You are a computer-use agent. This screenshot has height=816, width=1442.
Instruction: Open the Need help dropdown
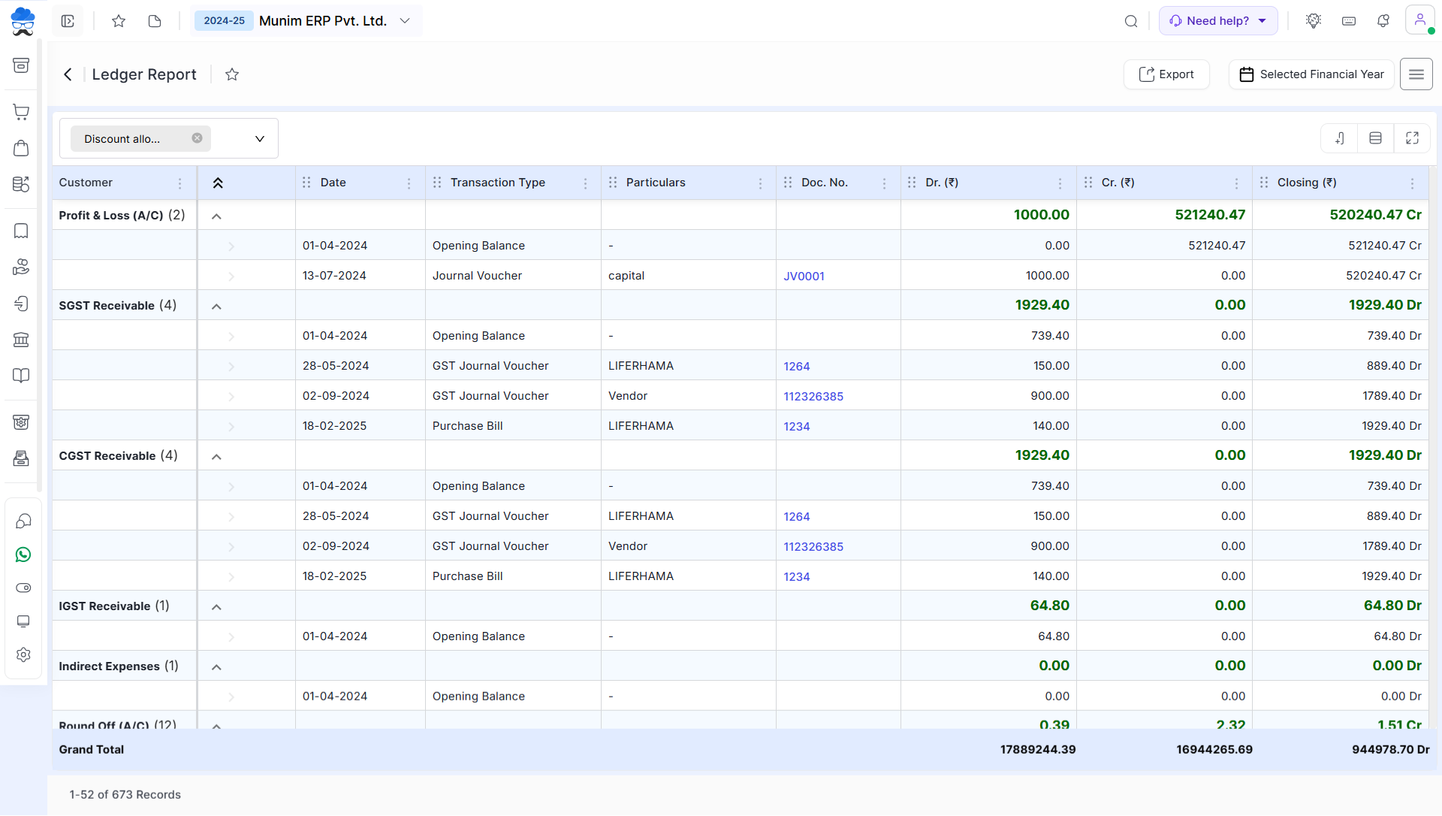(x=1218, y=21)
